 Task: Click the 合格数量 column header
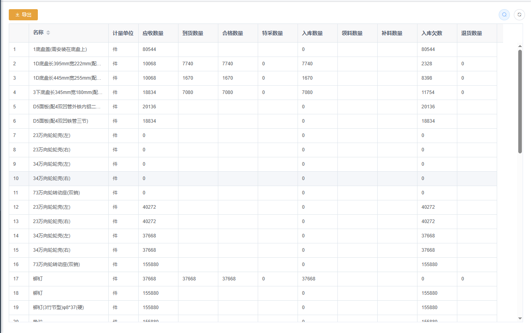coord(233,33)
